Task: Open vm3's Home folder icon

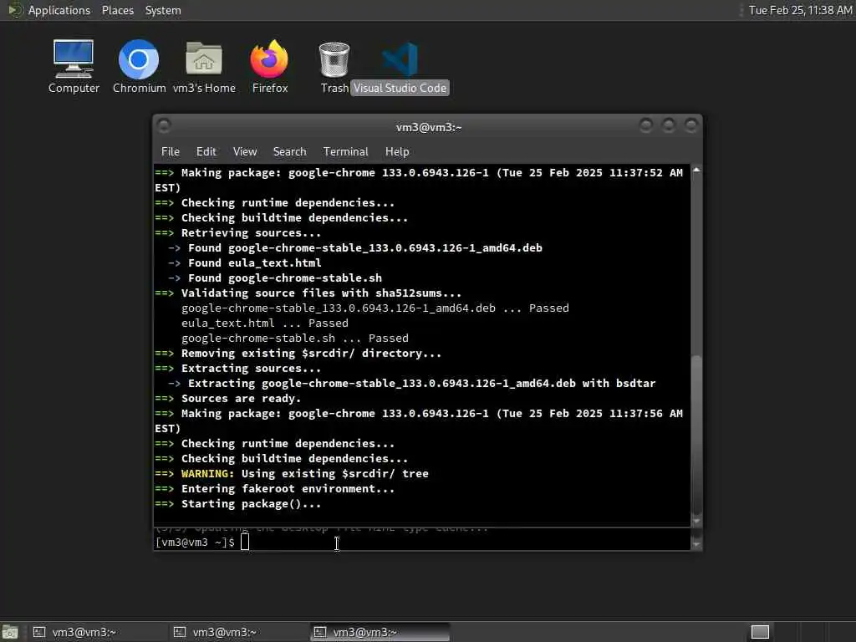Action: 204,67
